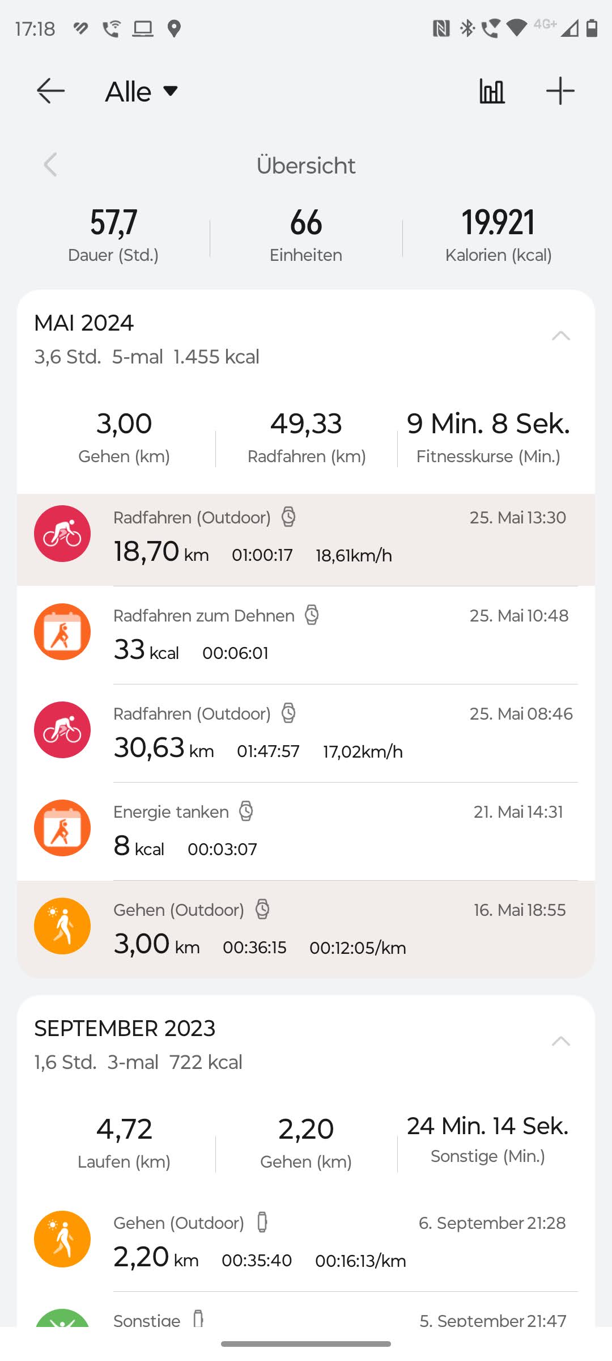
Task: Tap Radfahren zum Dehnen course icon
Action: 62,632
